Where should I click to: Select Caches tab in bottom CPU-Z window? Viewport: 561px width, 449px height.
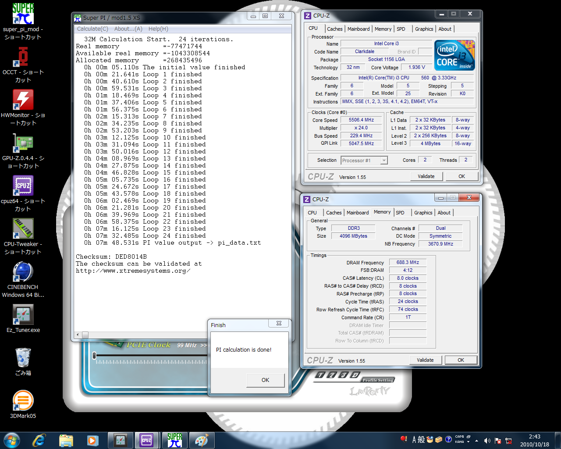point(334,213)
